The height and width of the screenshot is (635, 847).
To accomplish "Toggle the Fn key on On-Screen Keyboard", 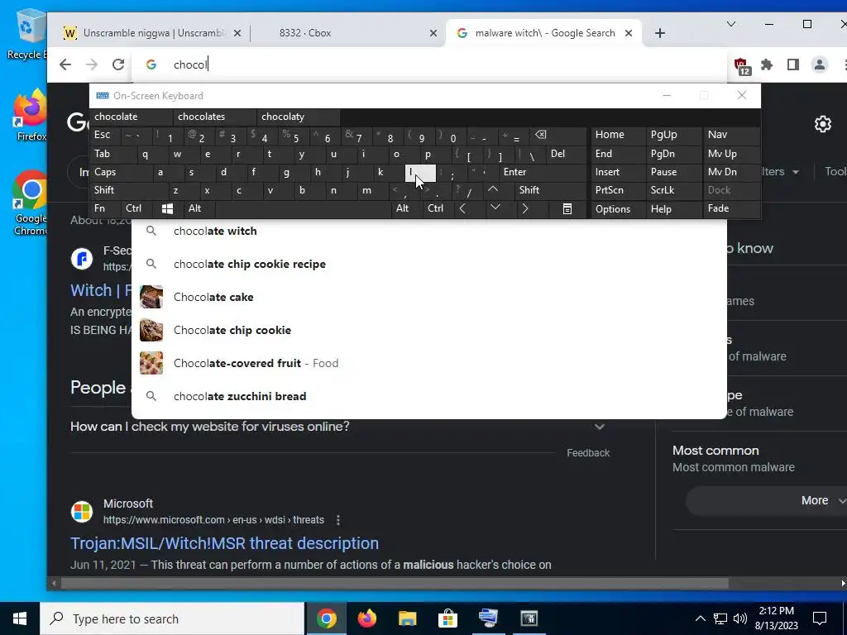I will (106, 208).
